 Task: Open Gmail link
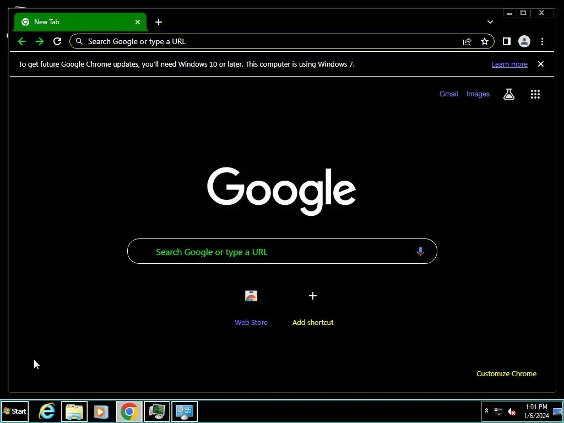point(448,94)
